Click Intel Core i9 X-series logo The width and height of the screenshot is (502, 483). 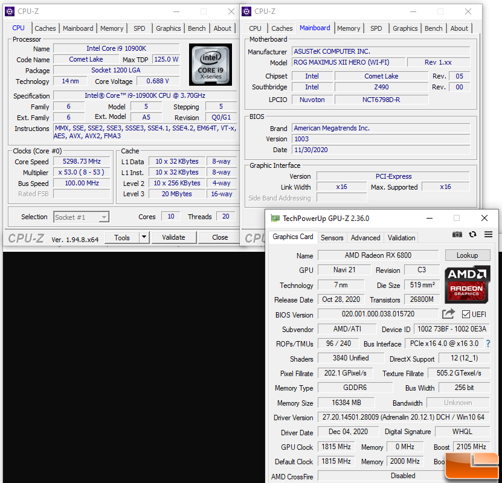click(210, 65)
